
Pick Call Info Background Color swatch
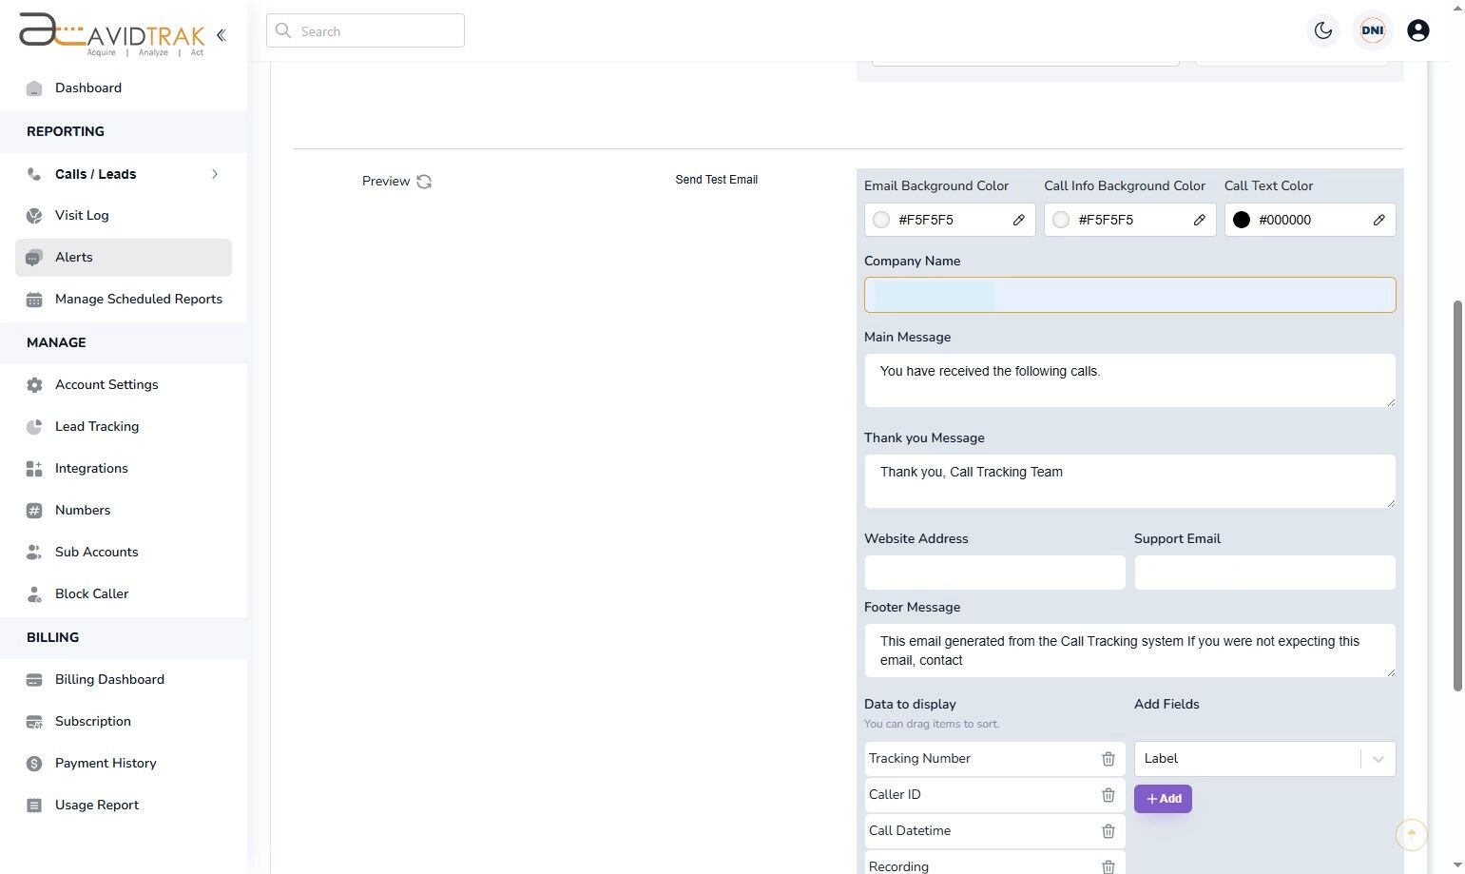1061,220
